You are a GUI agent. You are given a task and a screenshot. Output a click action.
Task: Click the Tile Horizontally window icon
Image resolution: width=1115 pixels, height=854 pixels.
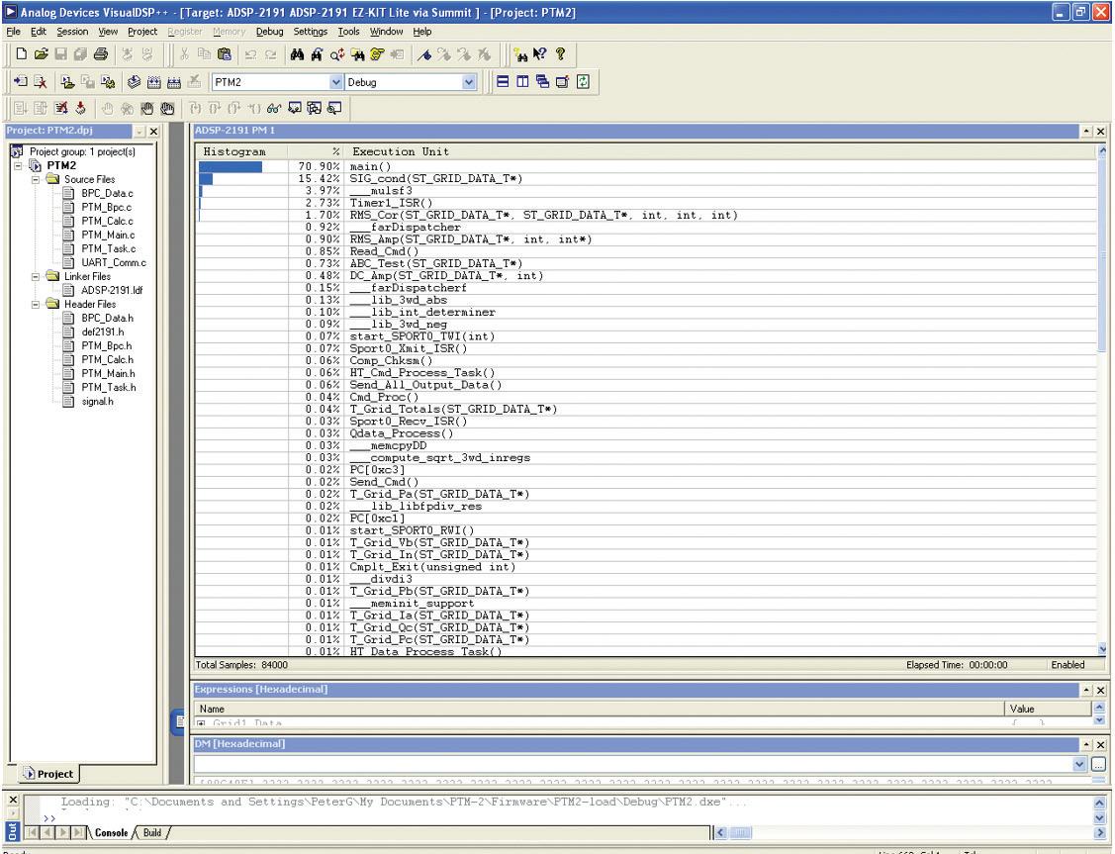(503, 82)
